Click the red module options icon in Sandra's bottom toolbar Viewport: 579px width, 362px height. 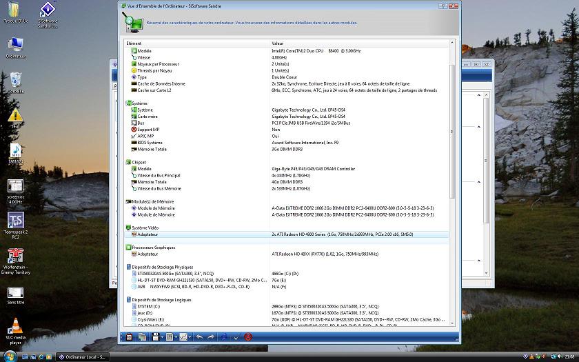[129, 337]
